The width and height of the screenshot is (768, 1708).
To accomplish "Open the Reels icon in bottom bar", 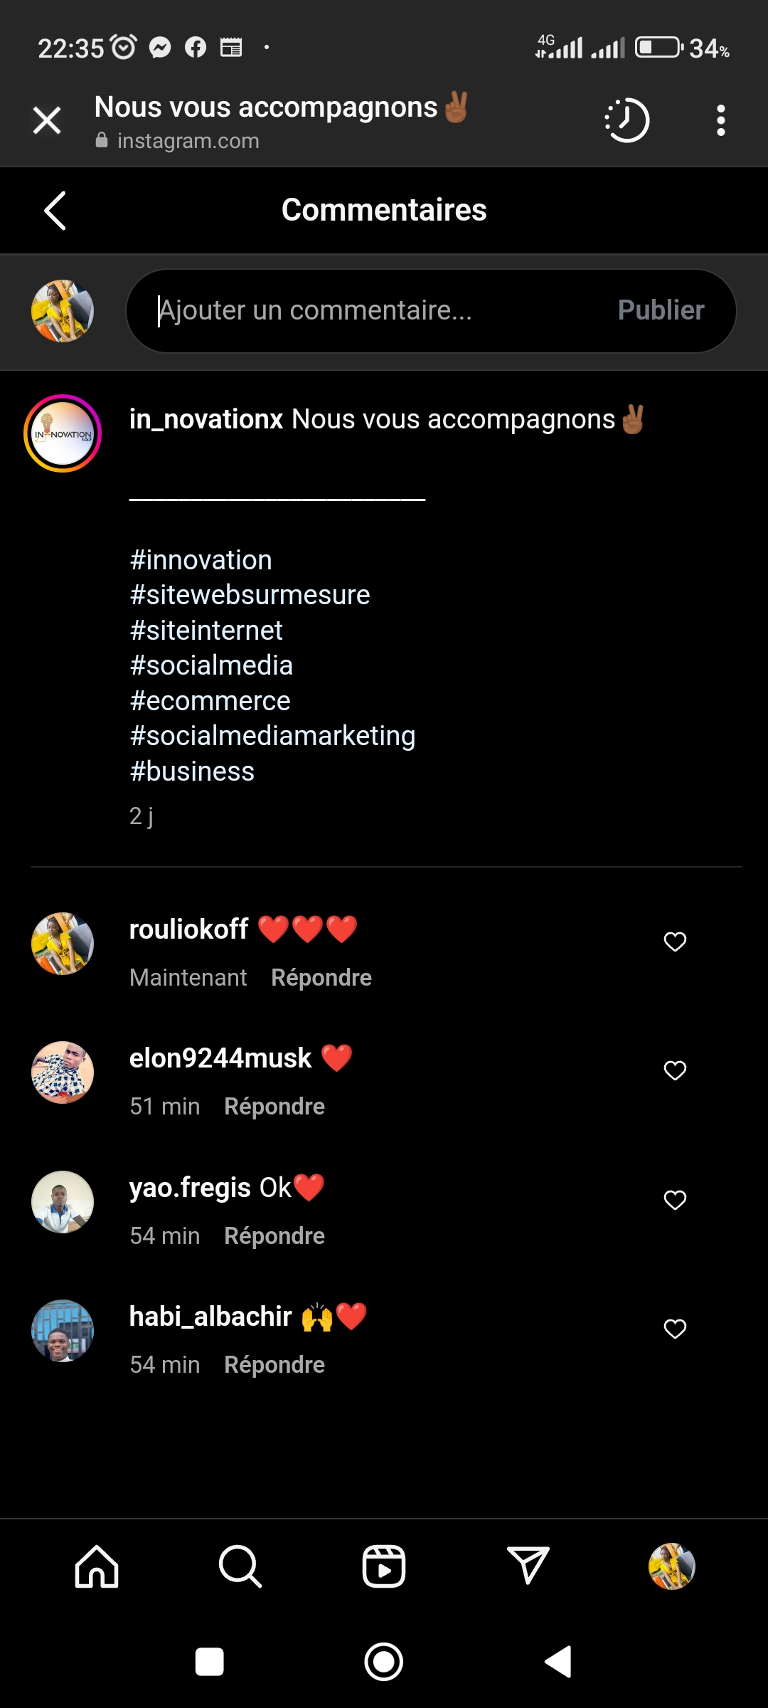I will click(x=384, y=1566).
